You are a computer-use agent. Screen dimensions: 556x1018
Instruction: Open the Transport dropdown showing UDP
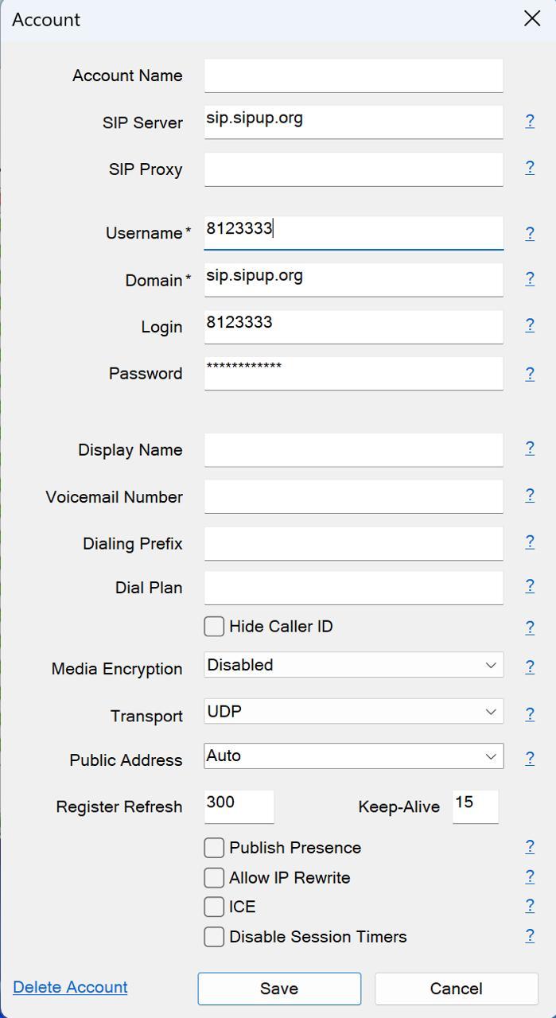pyautogui.click(x=353, y=712)
